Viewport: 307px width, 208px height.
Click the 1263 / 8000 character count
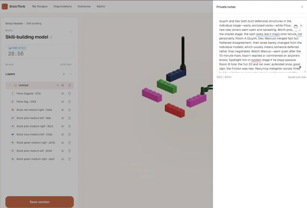pos(224,77)
